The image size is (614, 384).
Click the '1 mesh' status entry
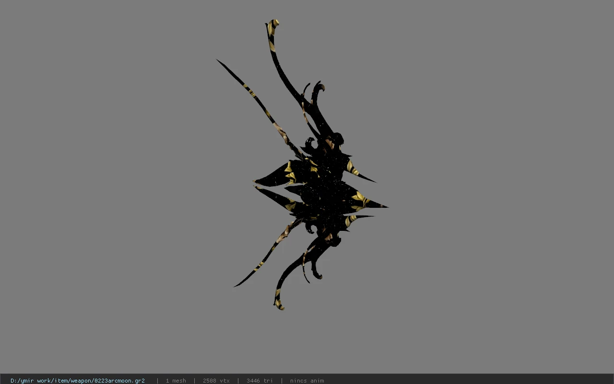coord(176,381)
